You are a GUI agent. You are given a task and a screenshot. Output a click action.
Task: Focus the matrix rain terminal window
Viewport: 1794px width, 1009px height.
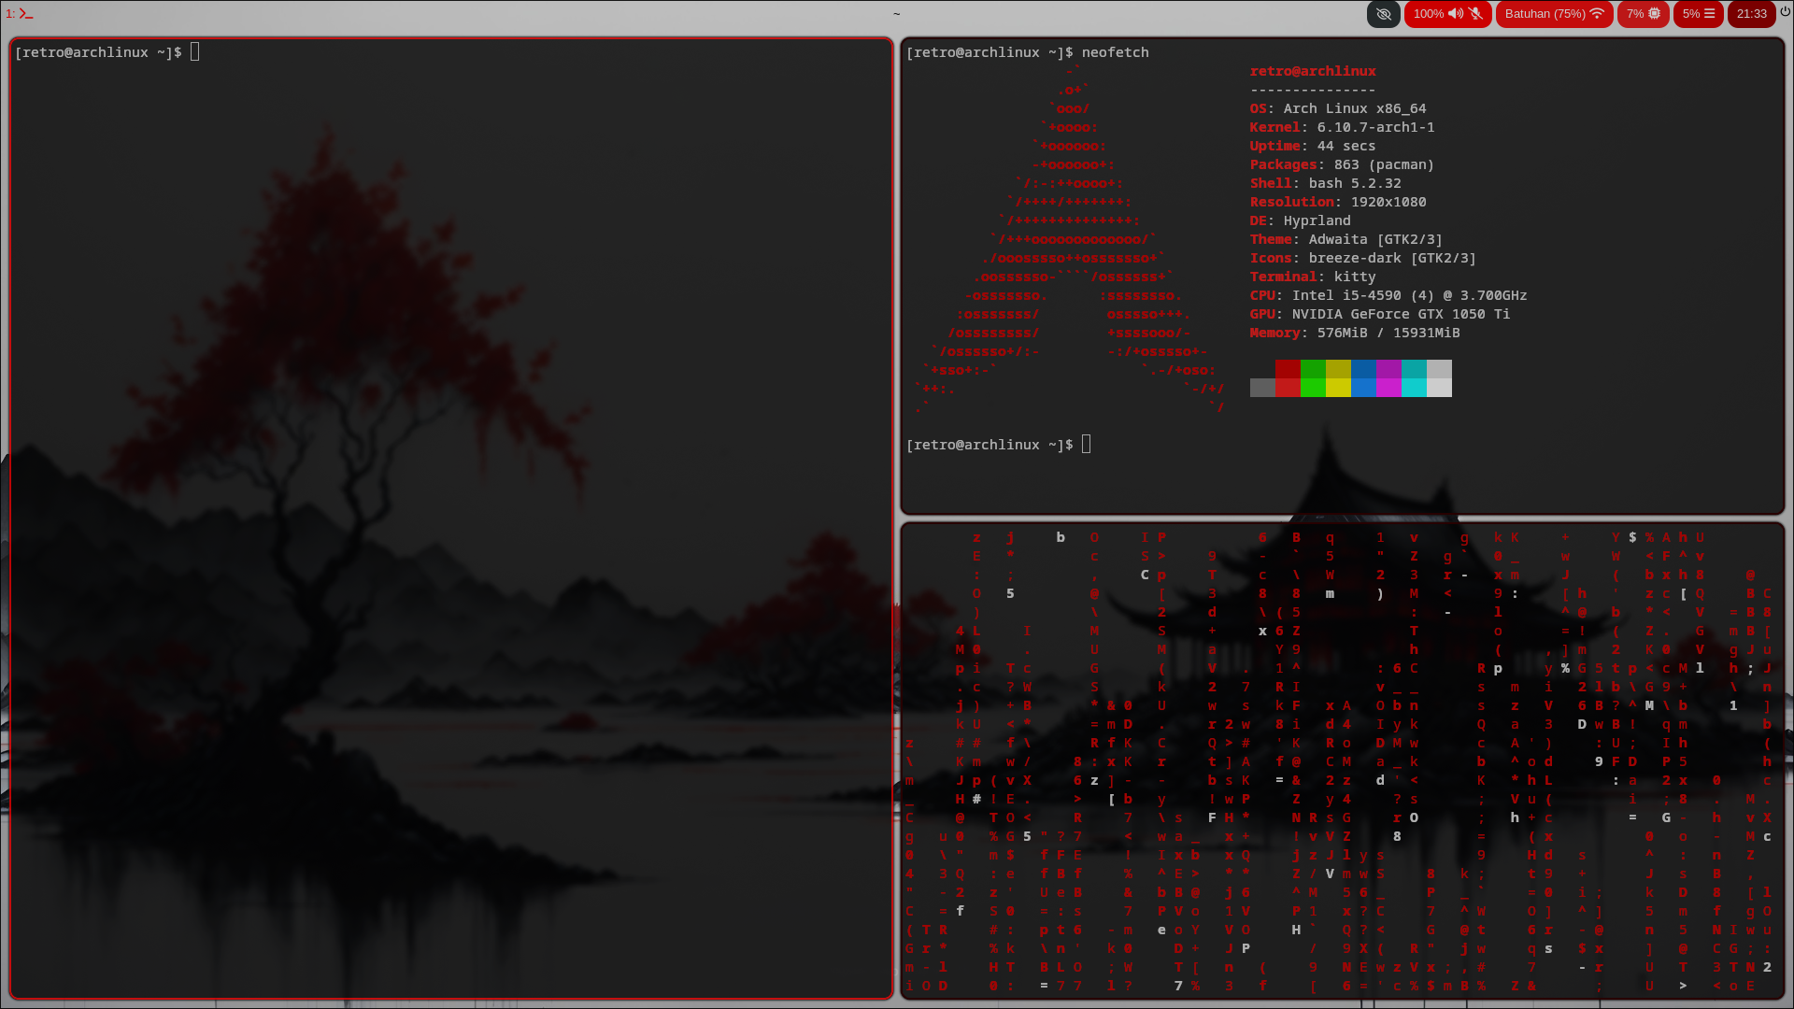point(1342,761)
